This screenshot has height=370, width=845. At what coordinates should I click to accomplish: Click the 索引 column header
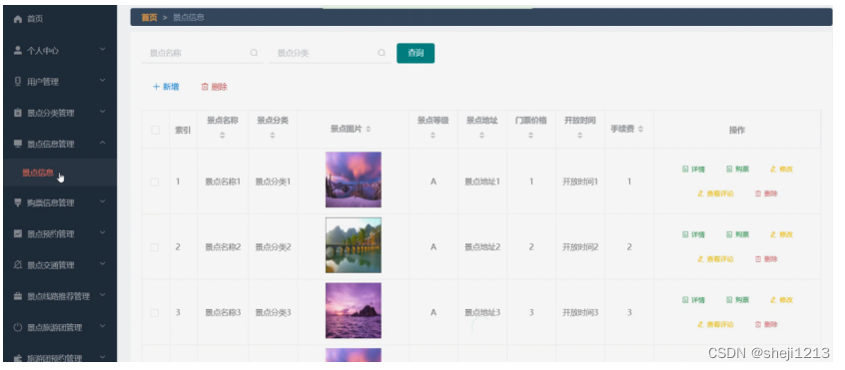[x=183, y=130]
